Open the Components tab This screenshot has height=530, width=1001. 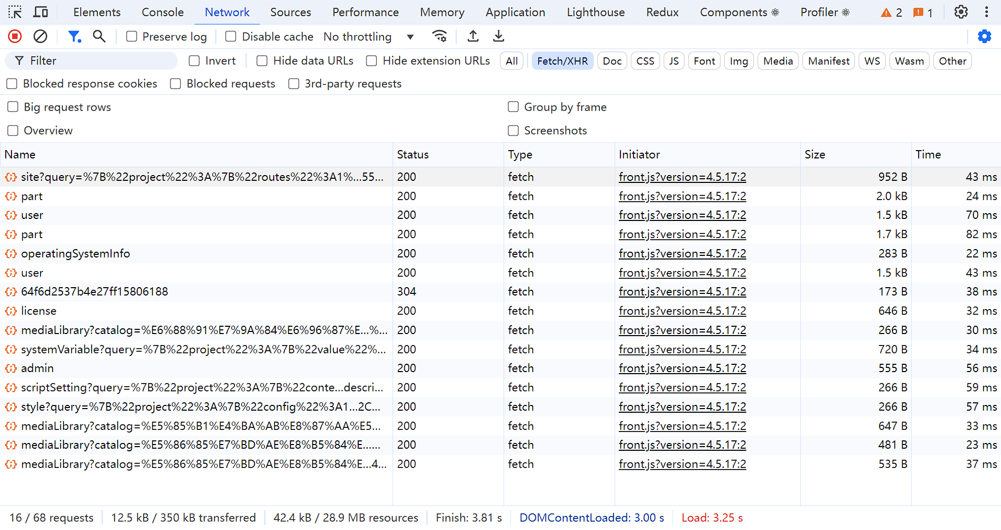coord(739,12)
